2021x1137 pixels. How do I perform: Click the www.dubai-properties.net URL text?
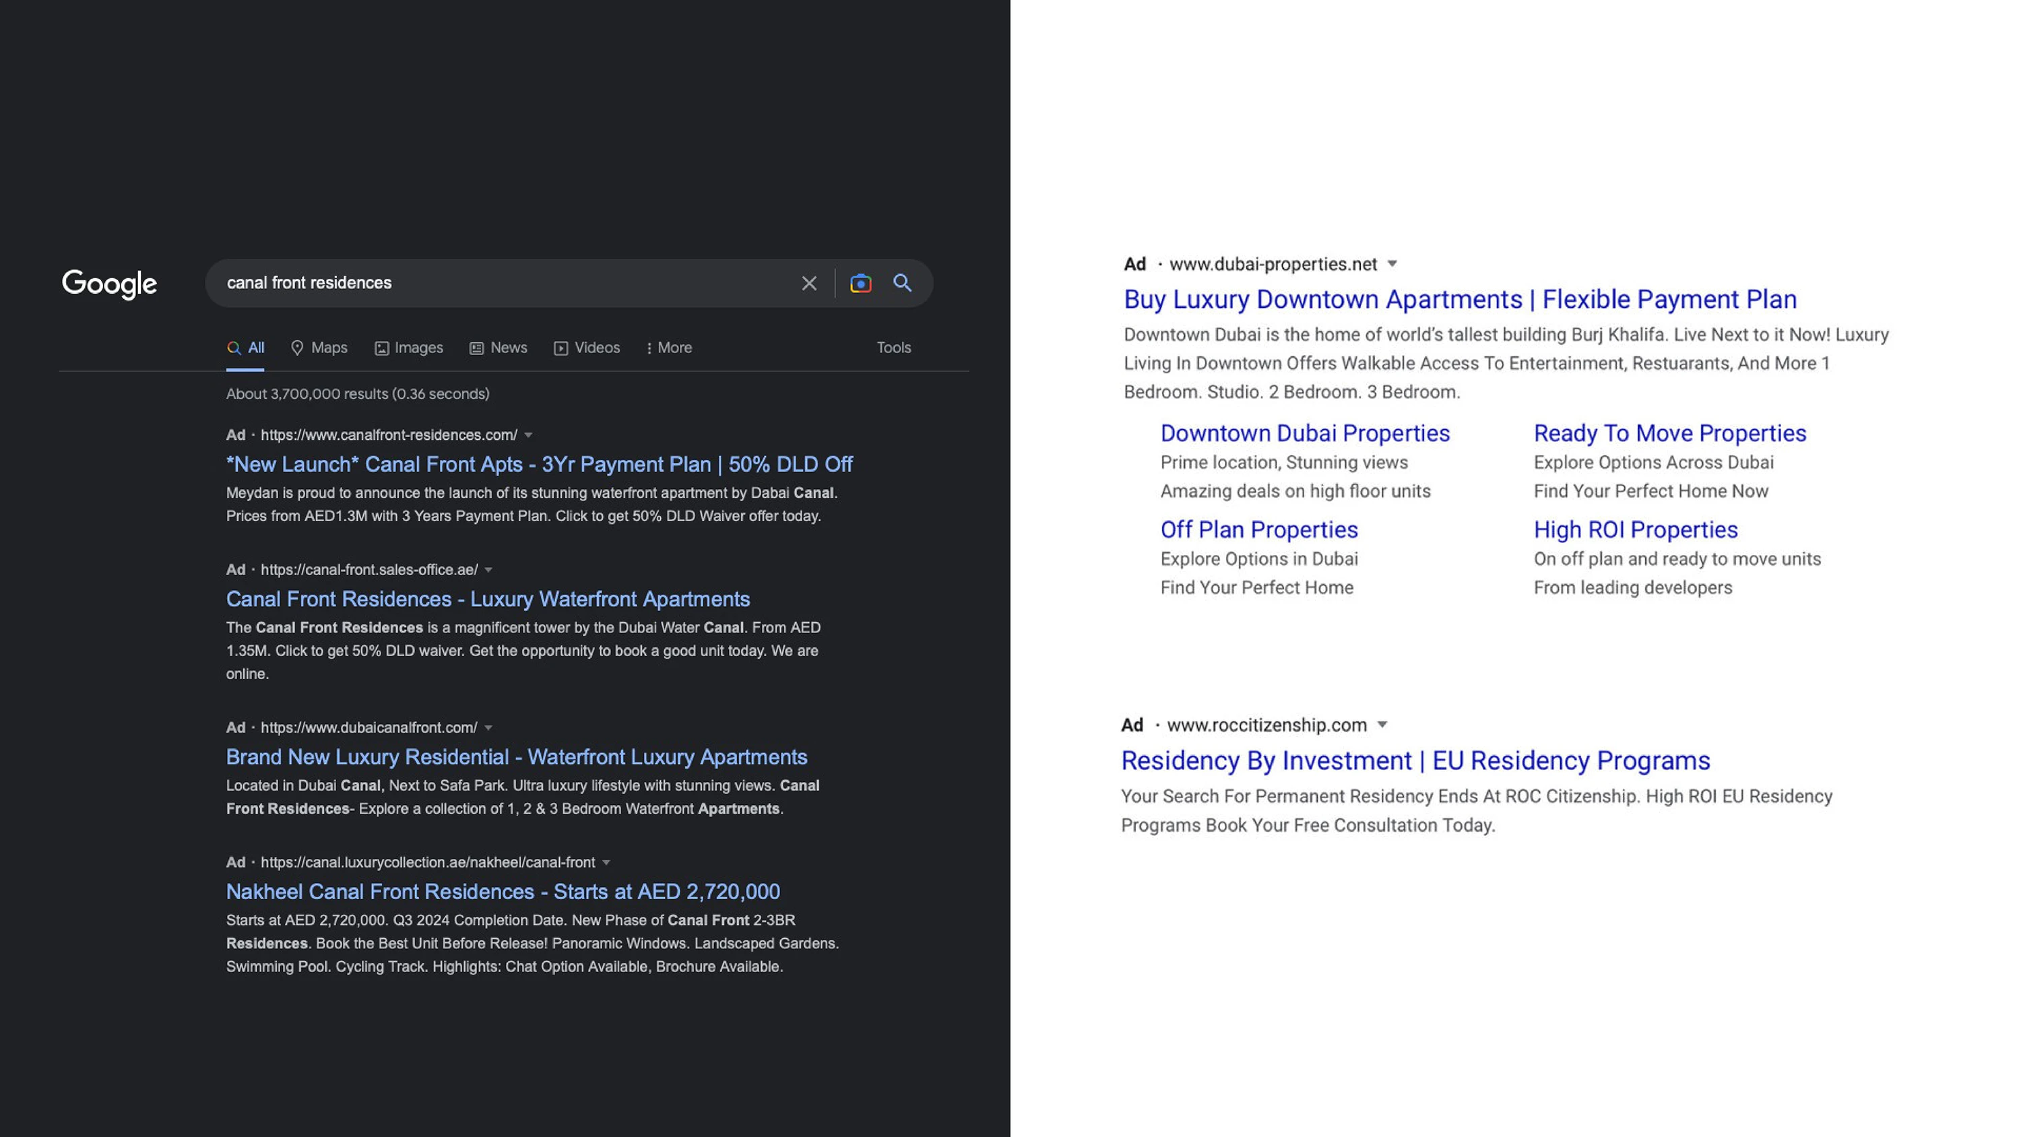(1273, 265)
